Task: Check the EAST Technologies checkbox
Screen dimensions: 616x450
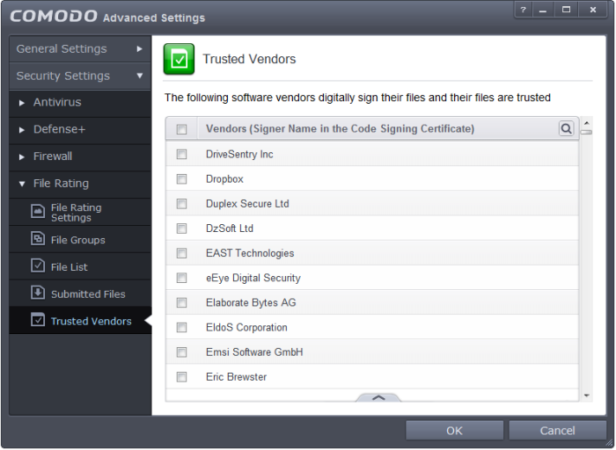Action: (181, 253)
